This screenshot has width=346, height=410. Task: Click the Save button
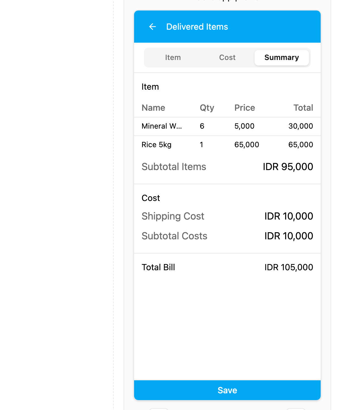pos(227,390)
